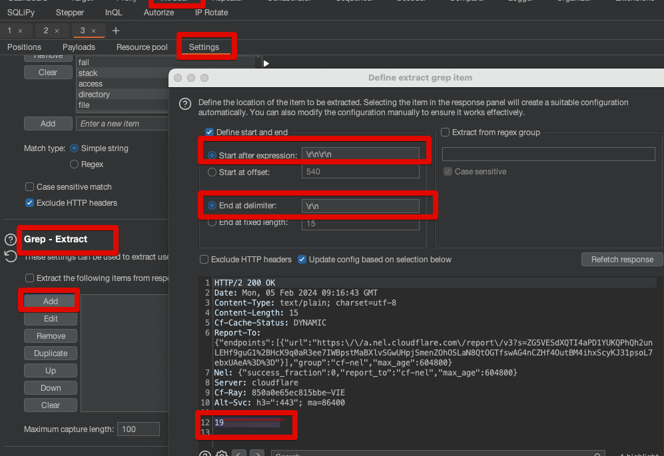Click the 'Server: cloudflare' response line
The image size is (664, 456).
click(x=256, y=383)
